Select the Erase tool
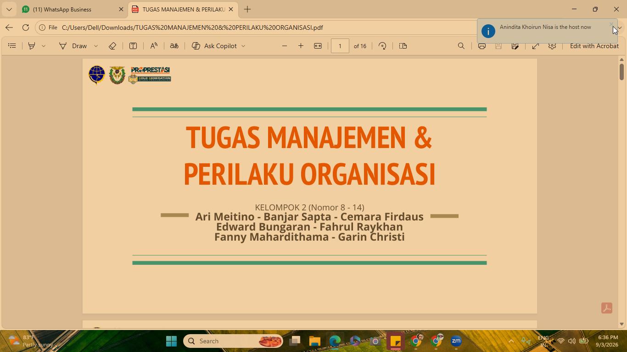627x352 pixels. point(112,46)
